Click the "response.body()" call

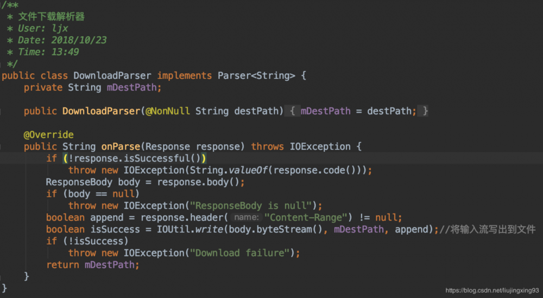pos(198,182)
